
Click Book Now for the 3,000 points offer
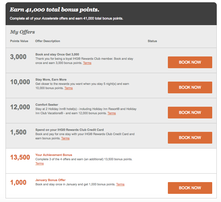click(190, 62)
